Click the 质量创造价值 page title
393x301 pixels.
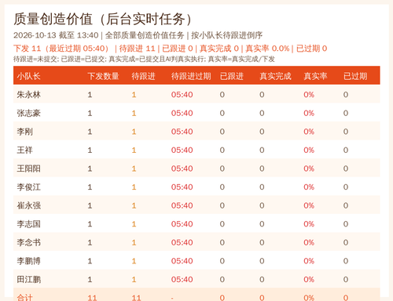coord(53,19)
